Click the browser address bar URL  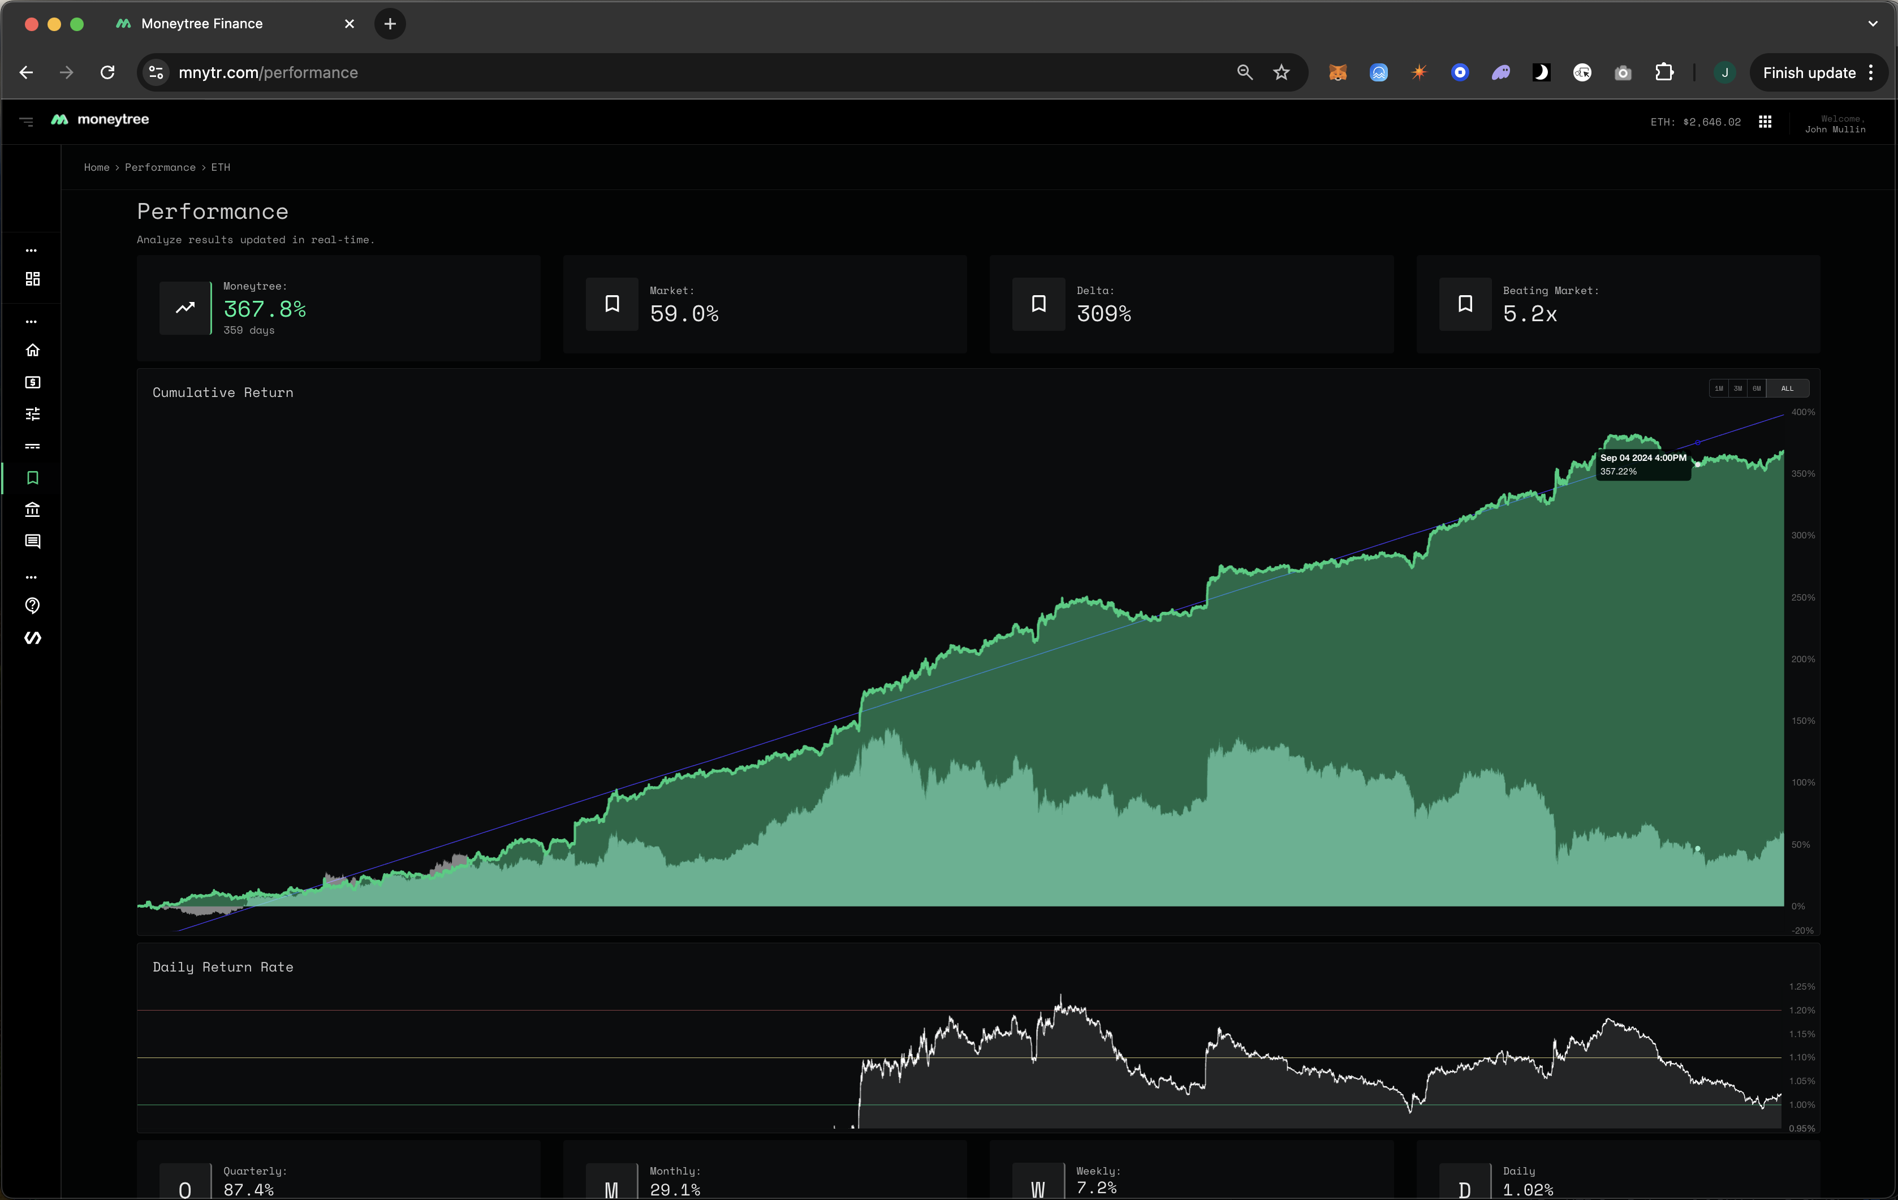point(268,72)
